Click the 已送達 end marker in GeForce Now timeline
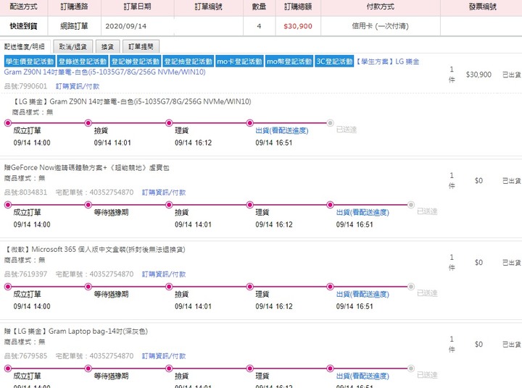Screen dimensions: 522x388 [x=411, y=205]
